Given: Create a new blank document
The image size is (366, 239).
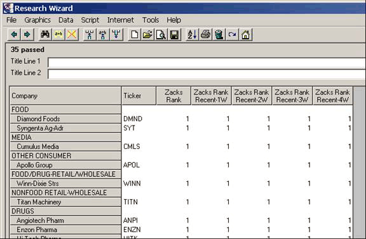Looking at the screenshot, I should pos(135,35).
